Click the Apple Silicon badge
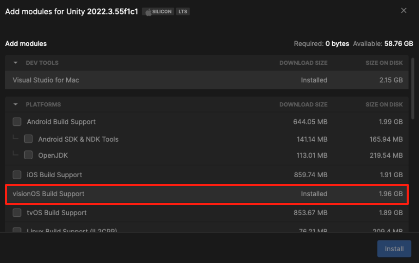This screenshot has width=419, height=263. (x=158, y=11)
